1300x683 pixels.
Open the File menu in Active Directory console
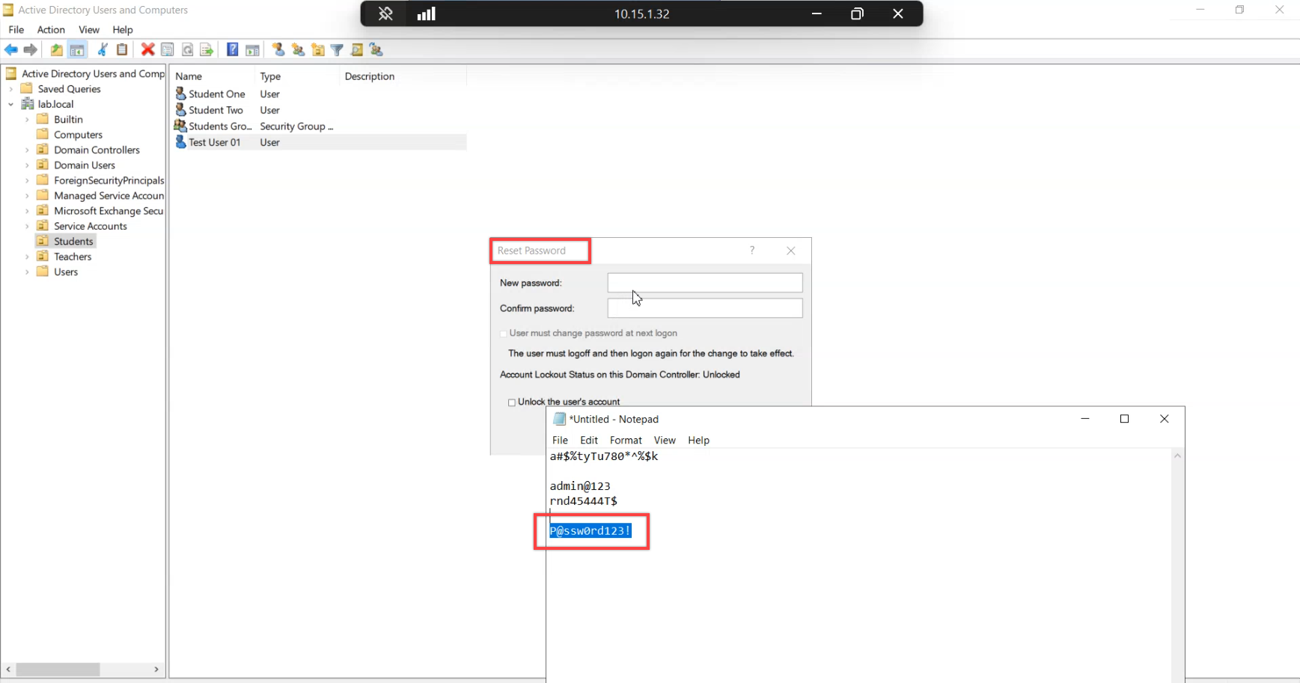(16, 30)
